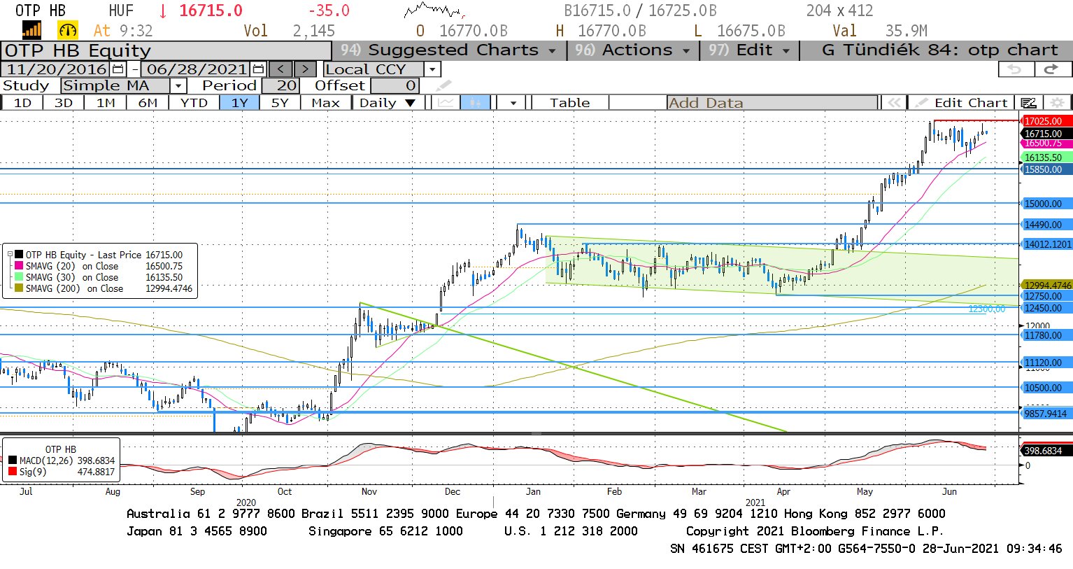Viewport: 1073px width, 569px height.
Task: Click the Period value field 20
Action: pos(281,86)
